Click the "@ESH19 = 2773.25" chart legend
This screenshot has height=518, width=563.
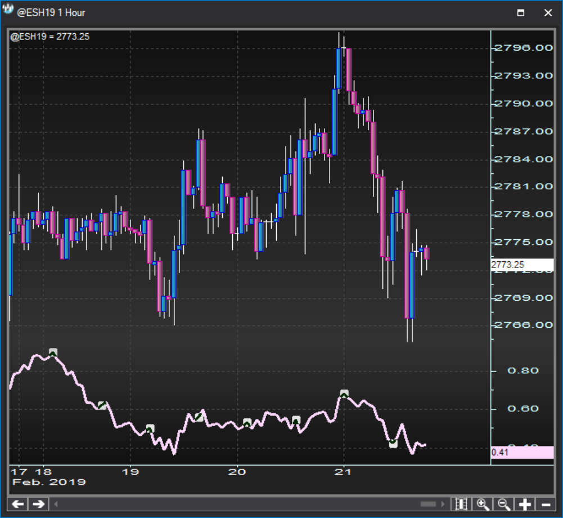50,37
